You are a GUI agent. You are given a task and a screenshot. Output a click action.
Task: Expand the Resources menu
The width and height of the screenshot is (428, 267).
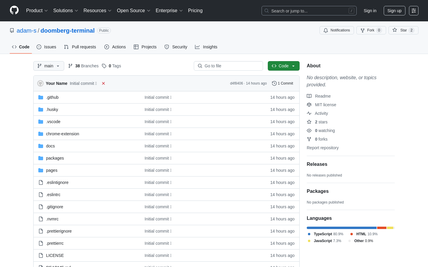pyautogui.click(x=97, y=11)
